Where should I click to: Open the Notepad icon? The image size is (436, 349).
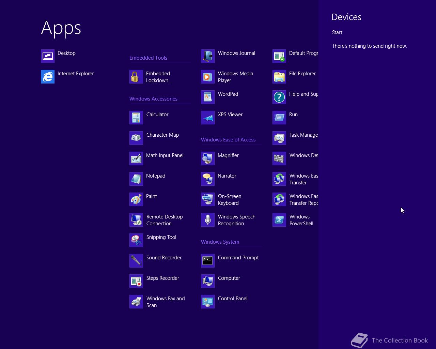click(136, 179)
